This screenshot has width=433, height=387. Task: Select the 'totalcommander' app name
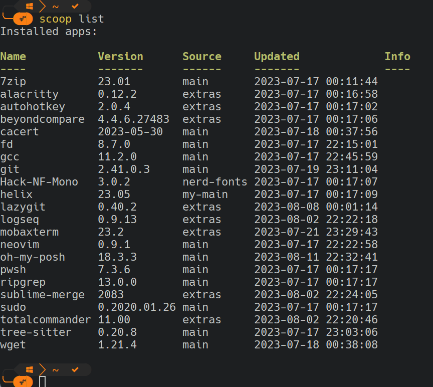[46, 320]
